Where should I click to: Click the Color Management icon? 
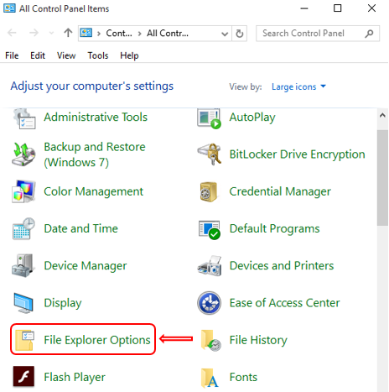point(23,191)
